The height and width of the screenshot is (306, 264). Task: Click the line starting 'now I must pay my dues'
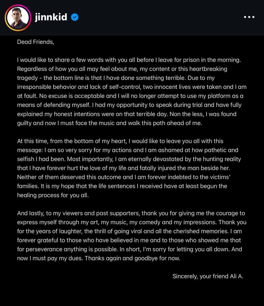coord(98,258)
